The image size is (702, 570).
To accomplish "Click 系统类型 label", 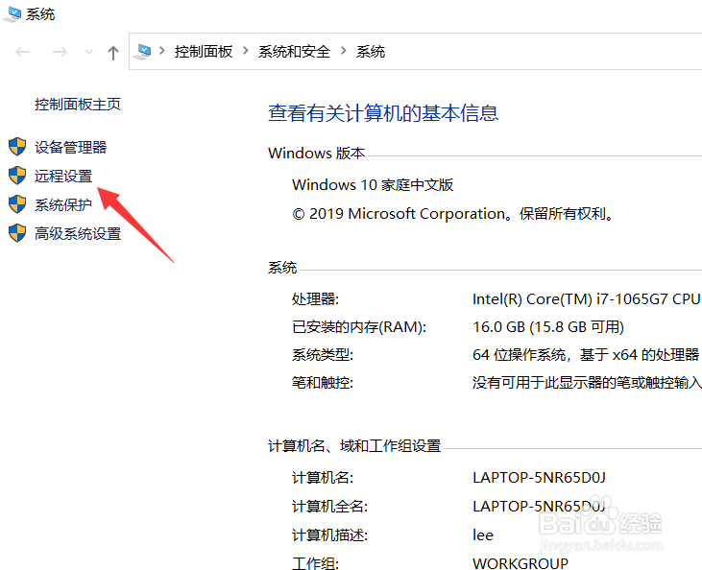I will pos(323,355).
